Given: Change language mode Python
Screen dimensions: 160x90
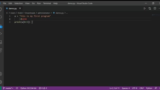Looking at the screenshot, I should pos(149,88).
